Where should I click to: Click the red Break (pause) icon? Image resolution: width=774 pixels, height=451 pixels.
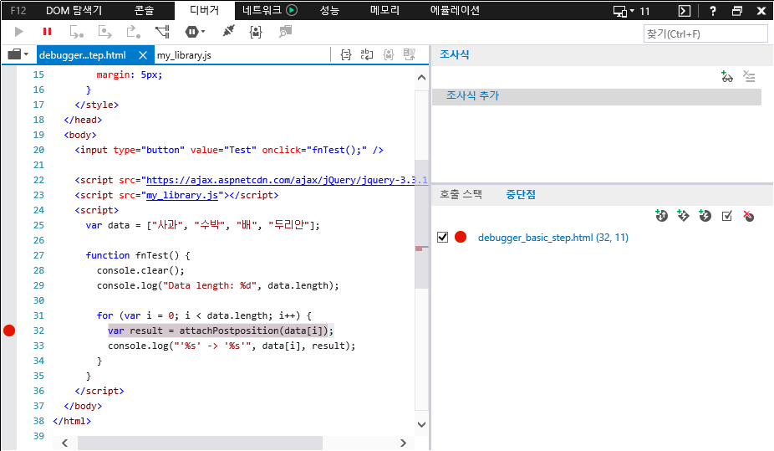click(48, 32)
